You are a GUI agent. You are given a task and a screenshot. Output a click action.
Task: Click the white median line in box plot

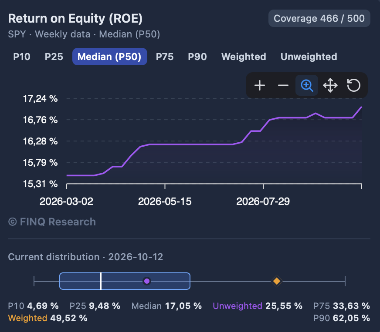coord(101,281)
